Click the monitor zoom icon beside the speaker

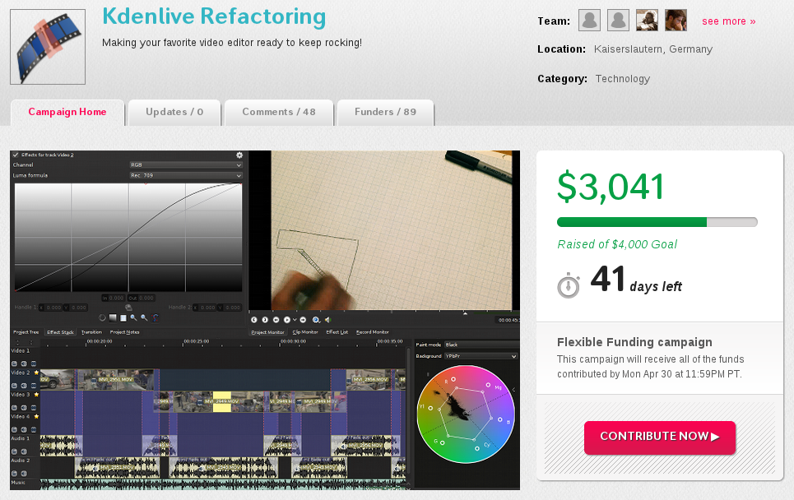click(x=316, y=320)
